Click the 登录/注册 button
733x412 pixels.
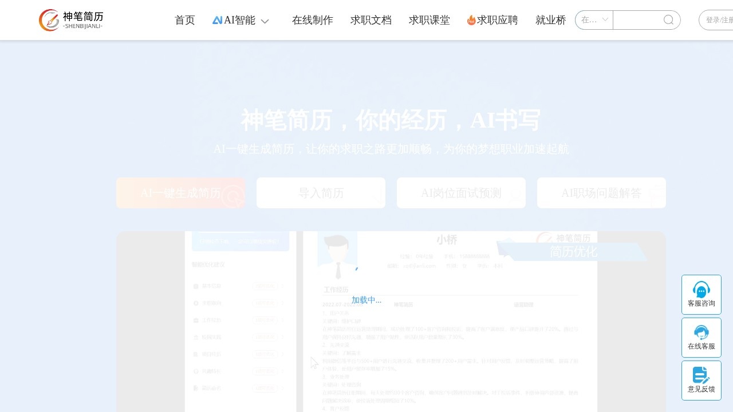716,20
